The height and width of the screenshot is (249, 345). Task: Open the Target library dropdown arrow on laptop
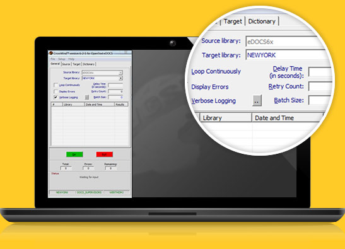click(120, 78)
